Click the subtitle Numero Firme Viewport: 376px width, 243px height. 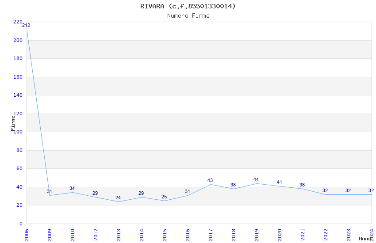point(188,16)
